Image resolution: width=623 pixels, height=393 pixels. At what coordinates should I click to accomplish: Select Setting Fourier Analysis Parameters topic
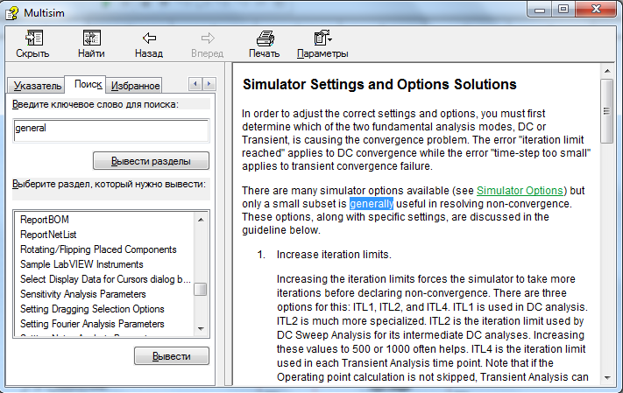pyautogui.click(x=92, y=324)
